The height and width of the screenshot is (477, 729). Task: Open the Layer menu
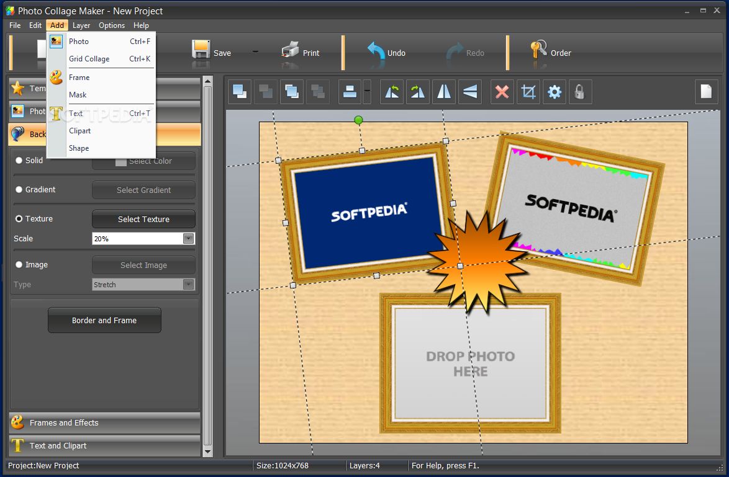(81, 25)
